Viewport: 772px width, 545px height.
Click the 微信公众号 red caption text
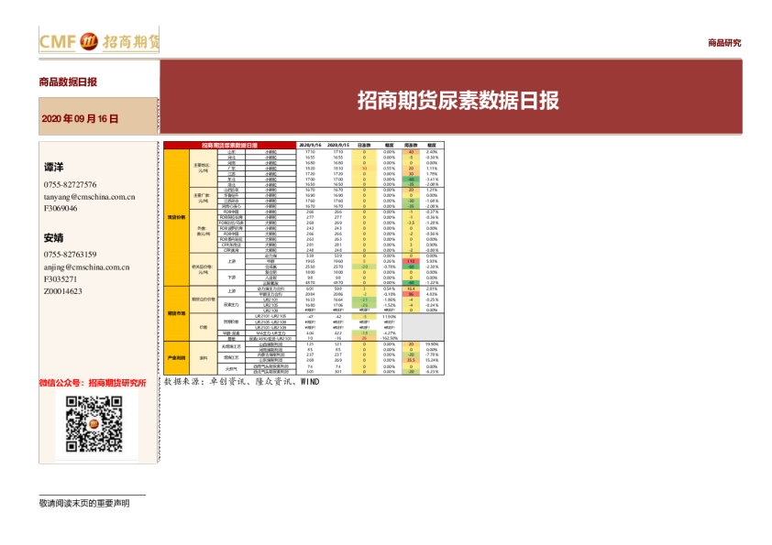93,383
